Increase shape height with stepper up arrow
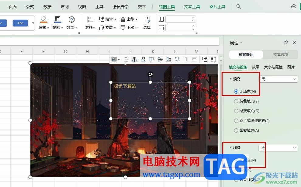This screenshot has width=301, height=187. tap(193, 17)
